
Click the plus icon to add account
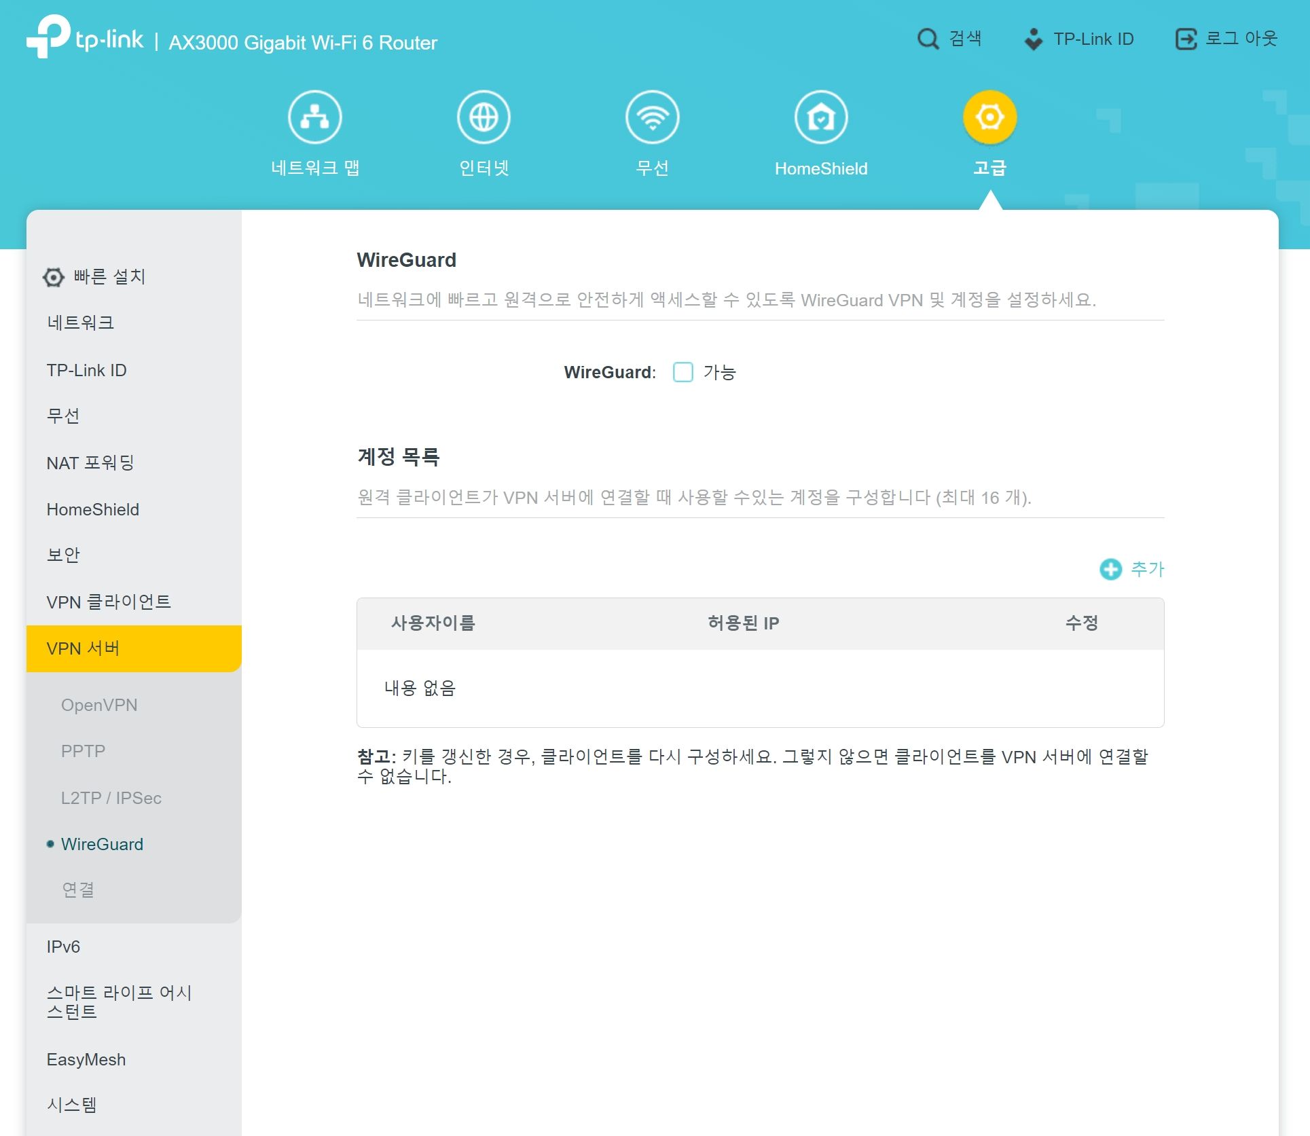(1110, 569)
